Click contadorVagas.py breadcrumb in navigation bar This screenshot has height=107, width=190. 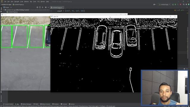[18, 4]
